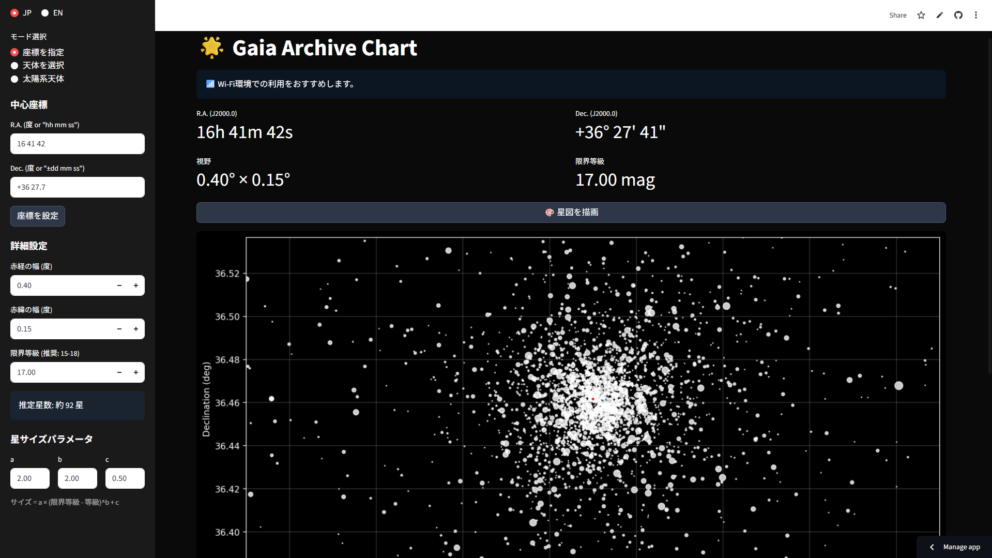
Task: Click the favorite star icon
Action: click(921, 15)
